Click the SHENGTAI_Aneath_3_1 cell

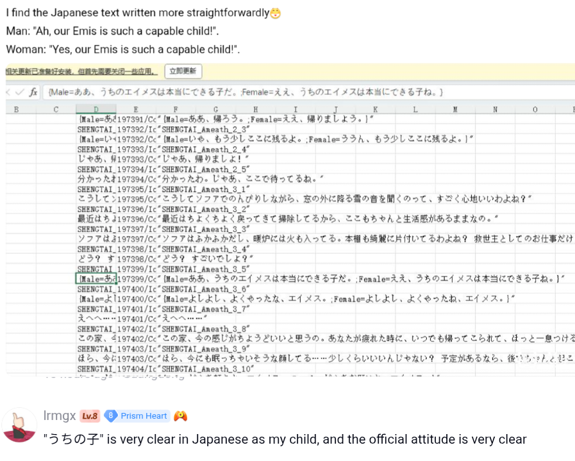pyautogui.click(x=204, y=189)
